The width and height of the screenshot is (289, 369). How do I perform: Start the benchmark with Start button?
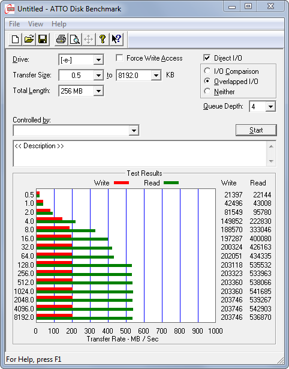tap(256, 130)
